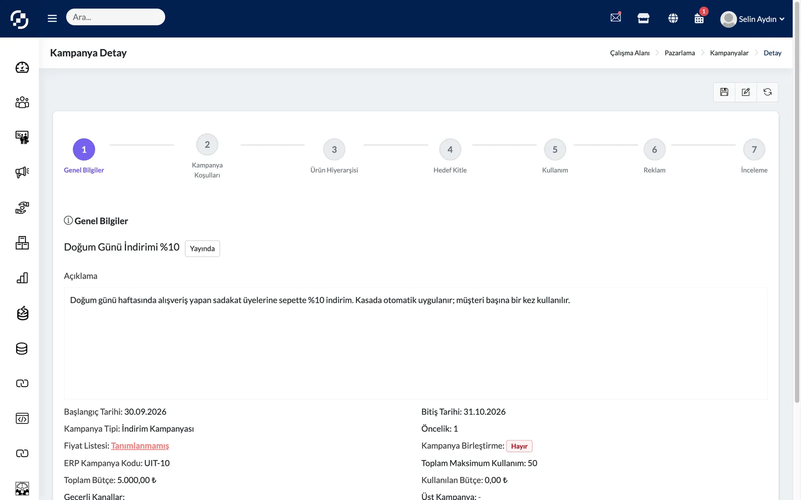Open the calendar notification icon
The height and width of the screenshot is (500, 801).
click(x=699, y=18)
